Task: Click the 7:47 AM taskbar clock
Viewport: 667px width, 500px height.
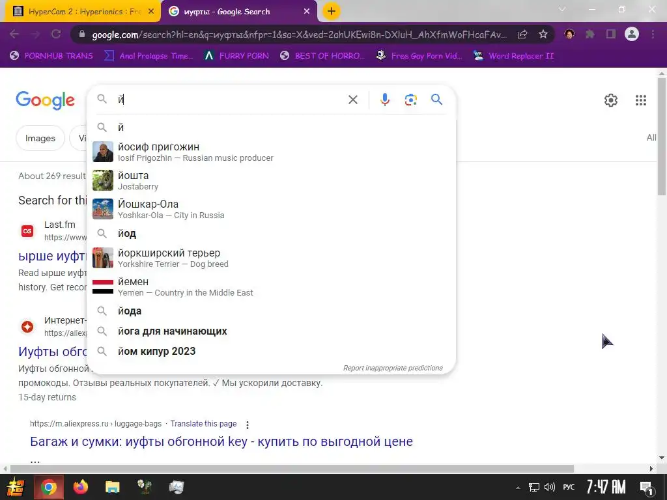Action: [x=606, y=487]
